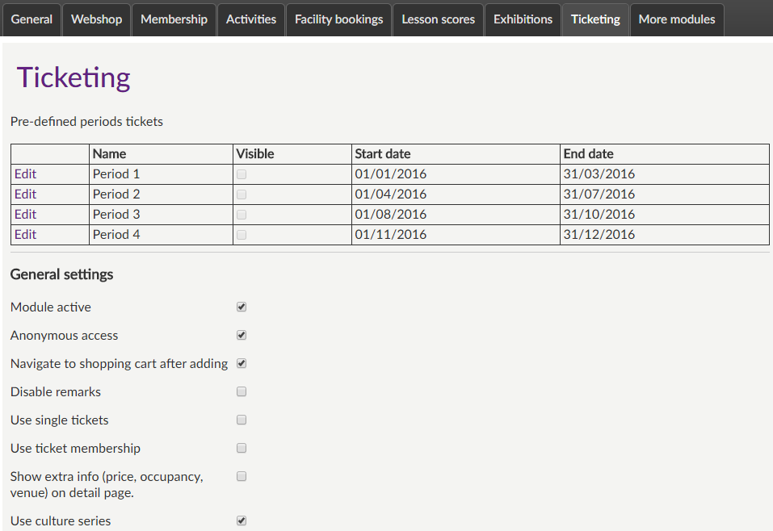Screen dimensions: 773x531
Task: Check the Use single tickets option
Action: 242,420
